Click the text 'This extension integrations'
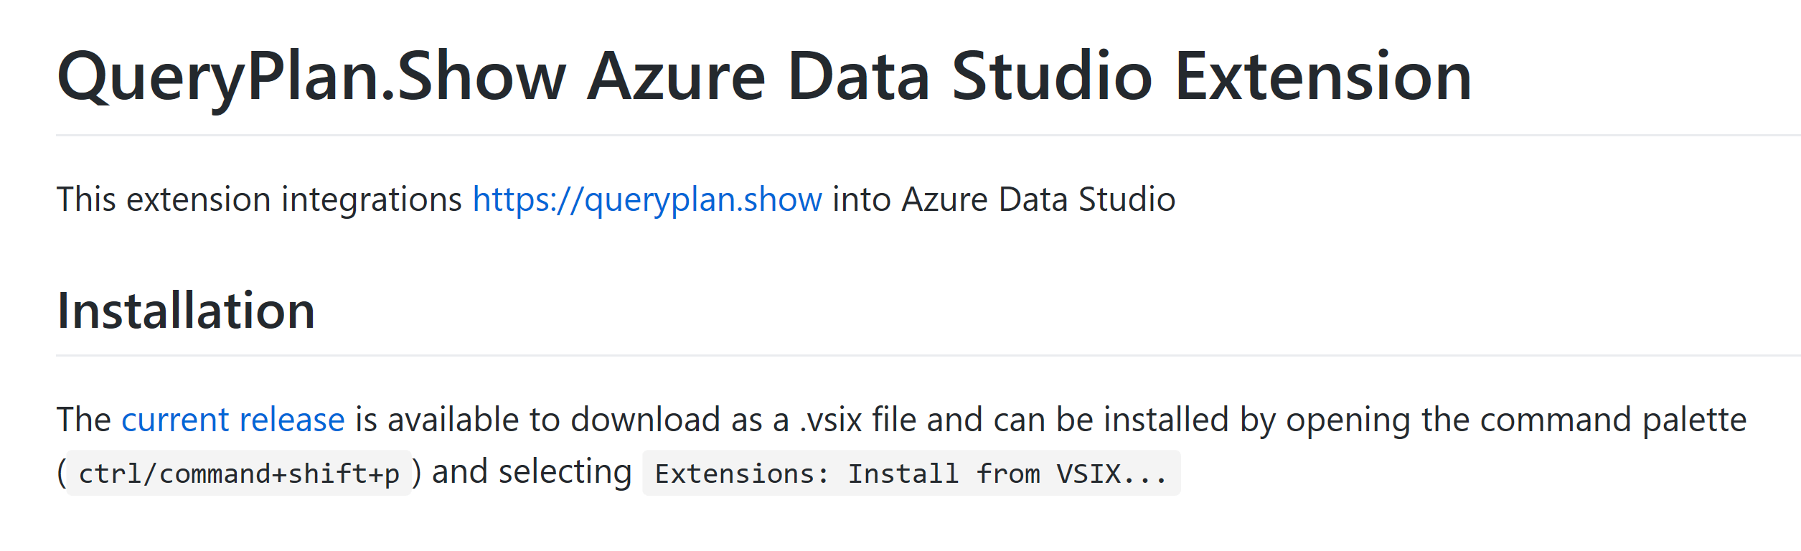This screenshot has height=551, width=1801. (259, 199)
